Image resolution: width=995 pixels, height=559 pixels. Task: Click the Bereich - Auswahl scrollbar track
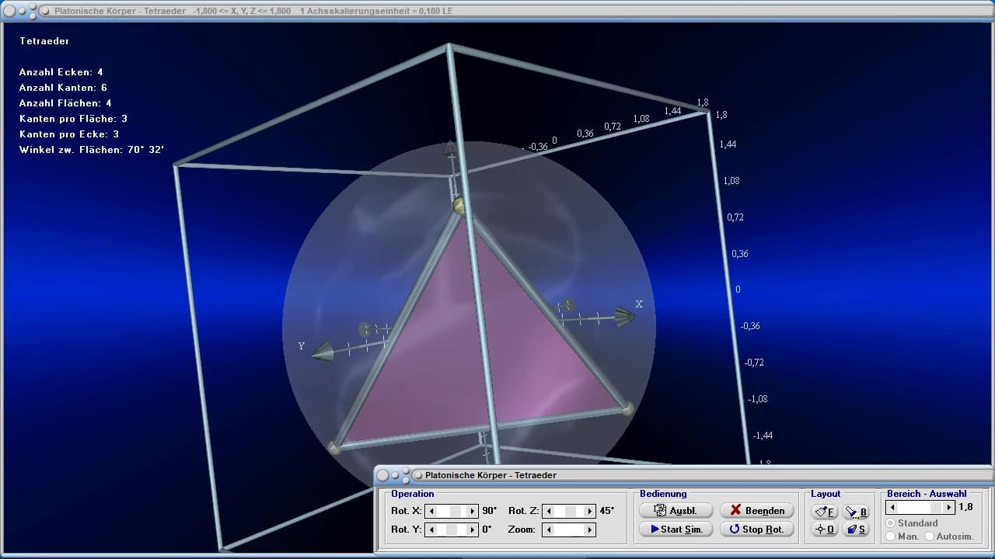click(x=920, y=507)
